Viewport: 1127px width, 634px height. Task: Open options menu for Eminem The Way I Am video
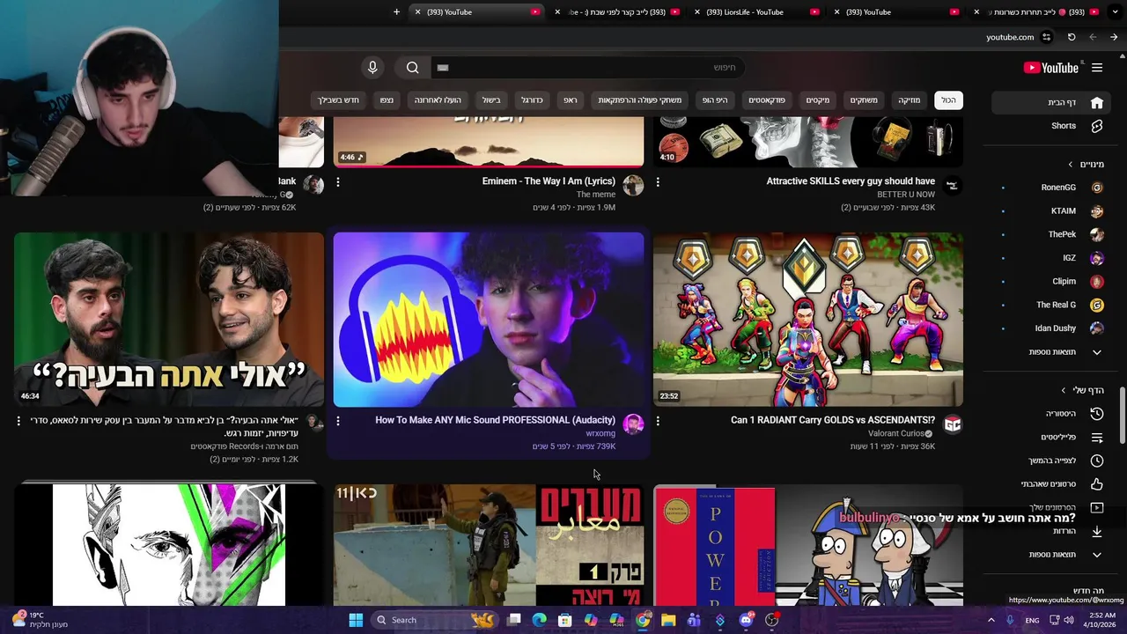pos(338,182)
